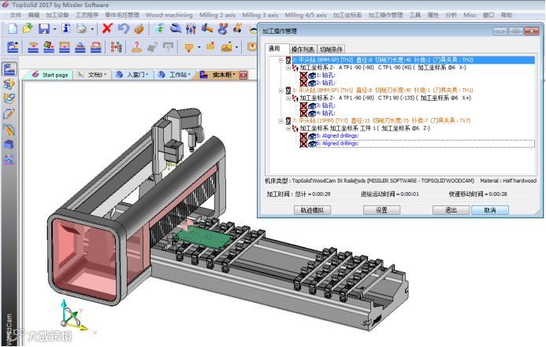Undo with the blue arrow icon
The height and width of the screenshot is (347, 546).
click(123, 28)
